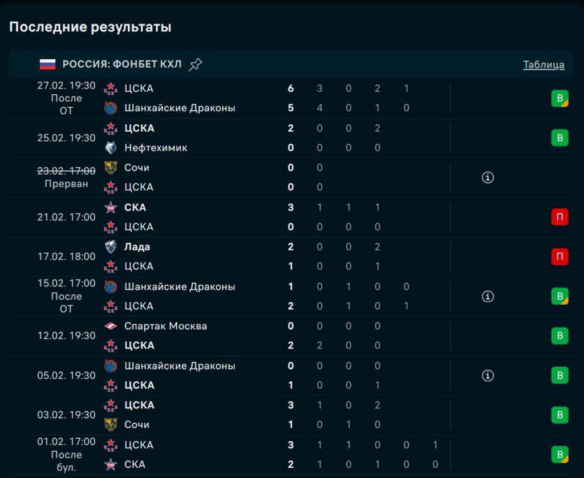The height and width of the screenshot is (478, 584).
Task: Click the Лада team logo
Action: 111,247
